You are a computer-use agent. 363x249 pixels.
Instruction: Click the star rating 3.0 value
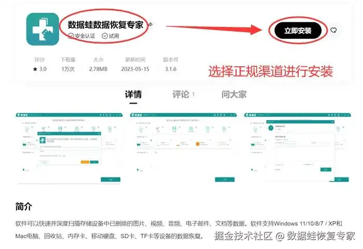[x=40, y=69]
